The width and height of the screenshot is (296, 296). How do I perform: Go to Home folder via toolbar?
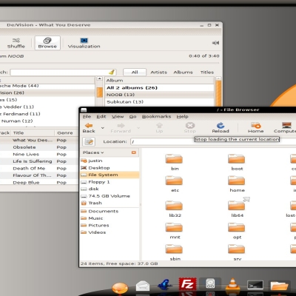[x=256, y=127]
